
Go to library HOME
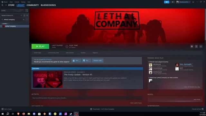(x=13, y=11)
